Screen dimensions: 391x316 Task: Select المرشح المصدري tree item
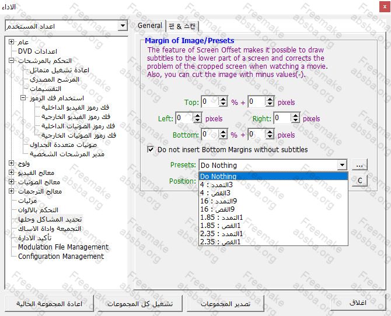click(54, 79)
